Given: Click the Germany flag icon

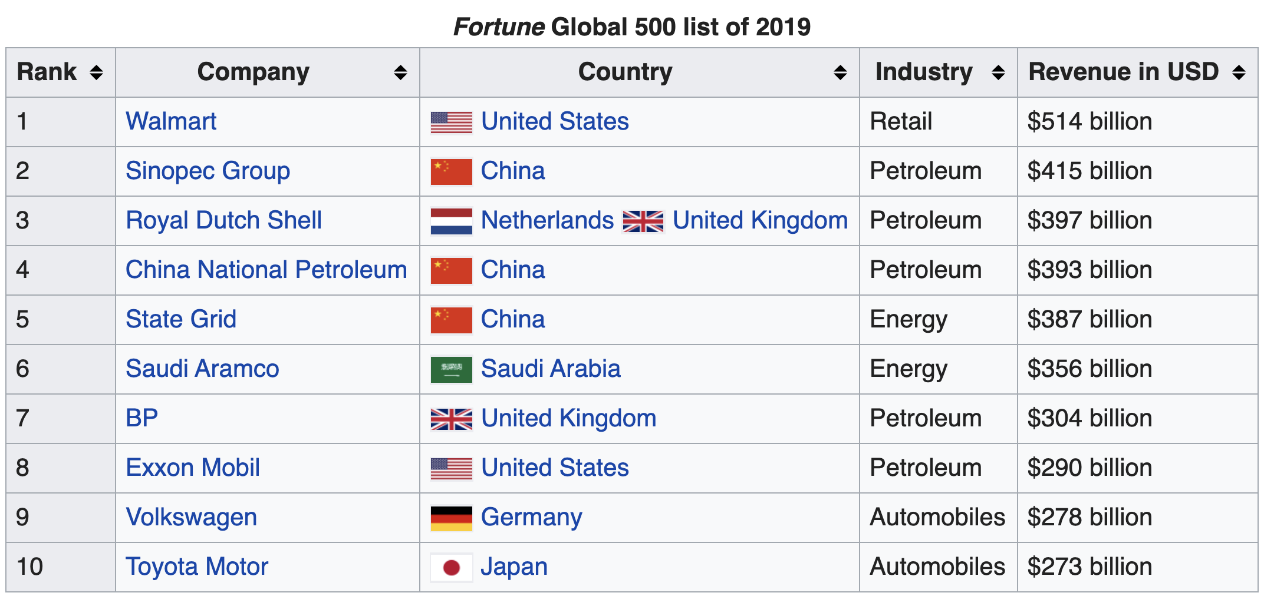Looking at the screenshot, I should click(x=451, y=518).
